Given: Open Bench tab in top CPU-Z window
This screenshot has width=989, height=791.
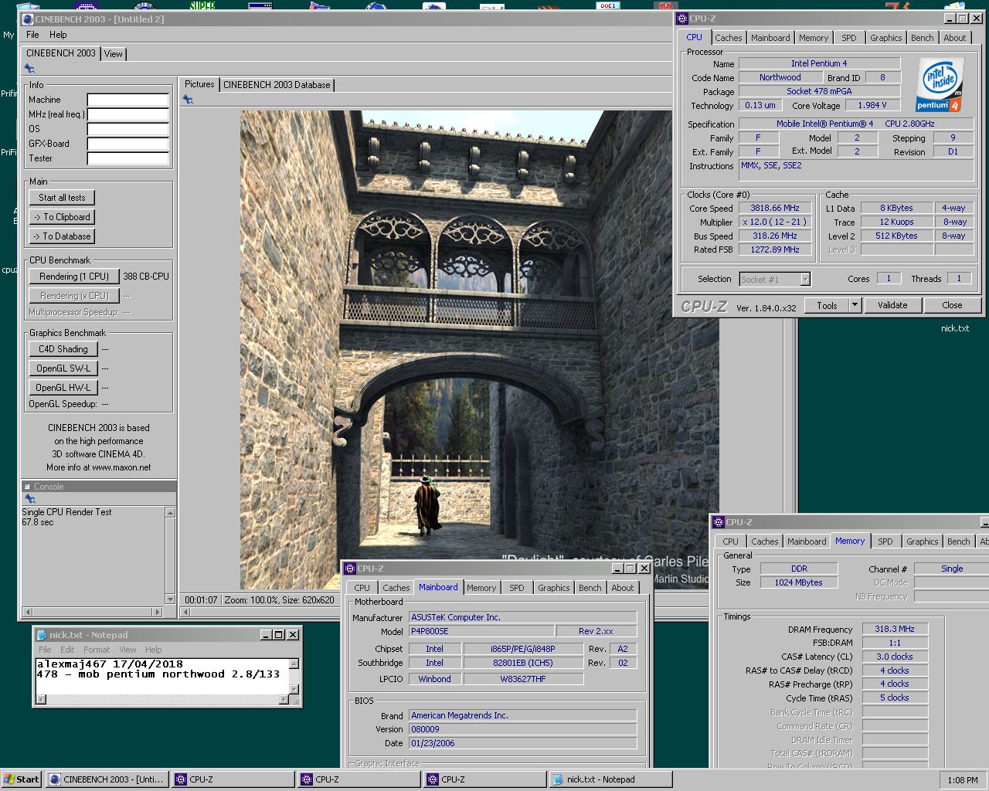Looking at the screenshot, I should tap(922, 38).
